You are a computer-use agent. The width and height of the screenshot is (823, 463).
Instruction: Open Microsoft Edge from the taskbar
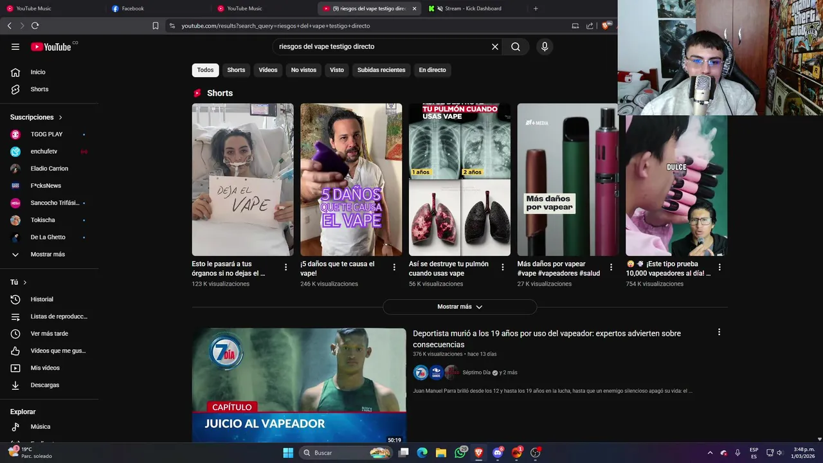tap(422, 453)
